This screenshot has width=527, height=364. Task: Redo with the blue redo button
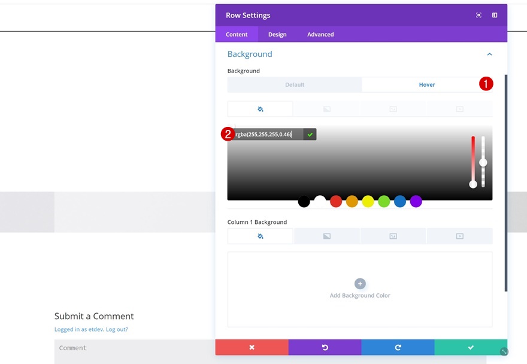[398, 347]
